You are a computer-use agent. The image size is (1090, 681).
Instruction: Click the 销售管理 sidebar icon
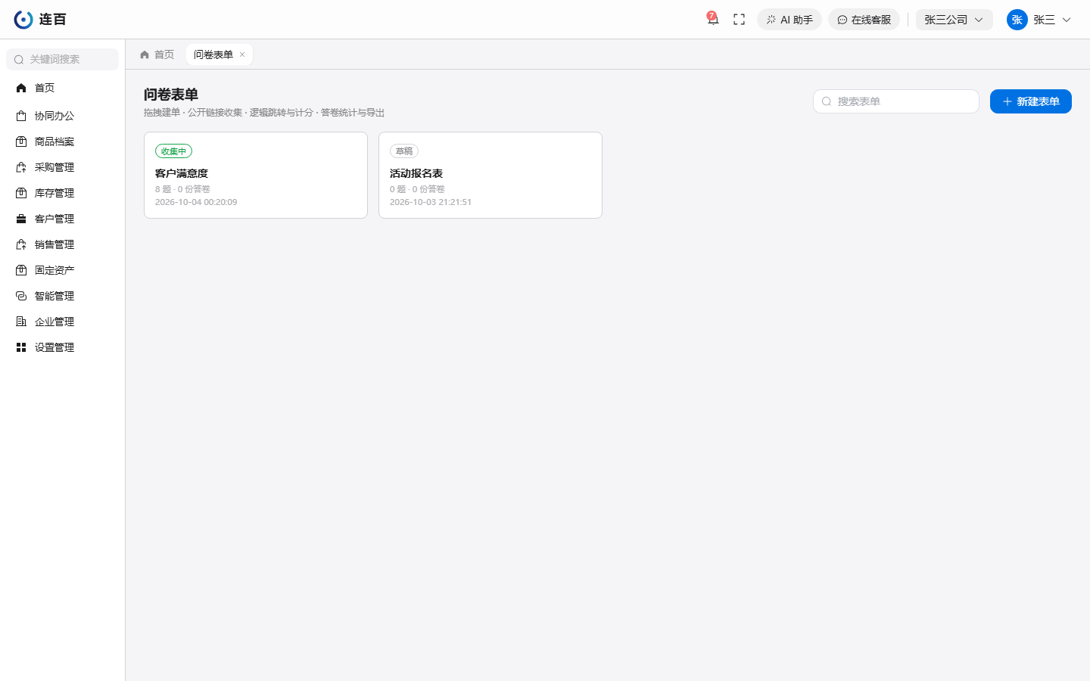tap(21, 244)
